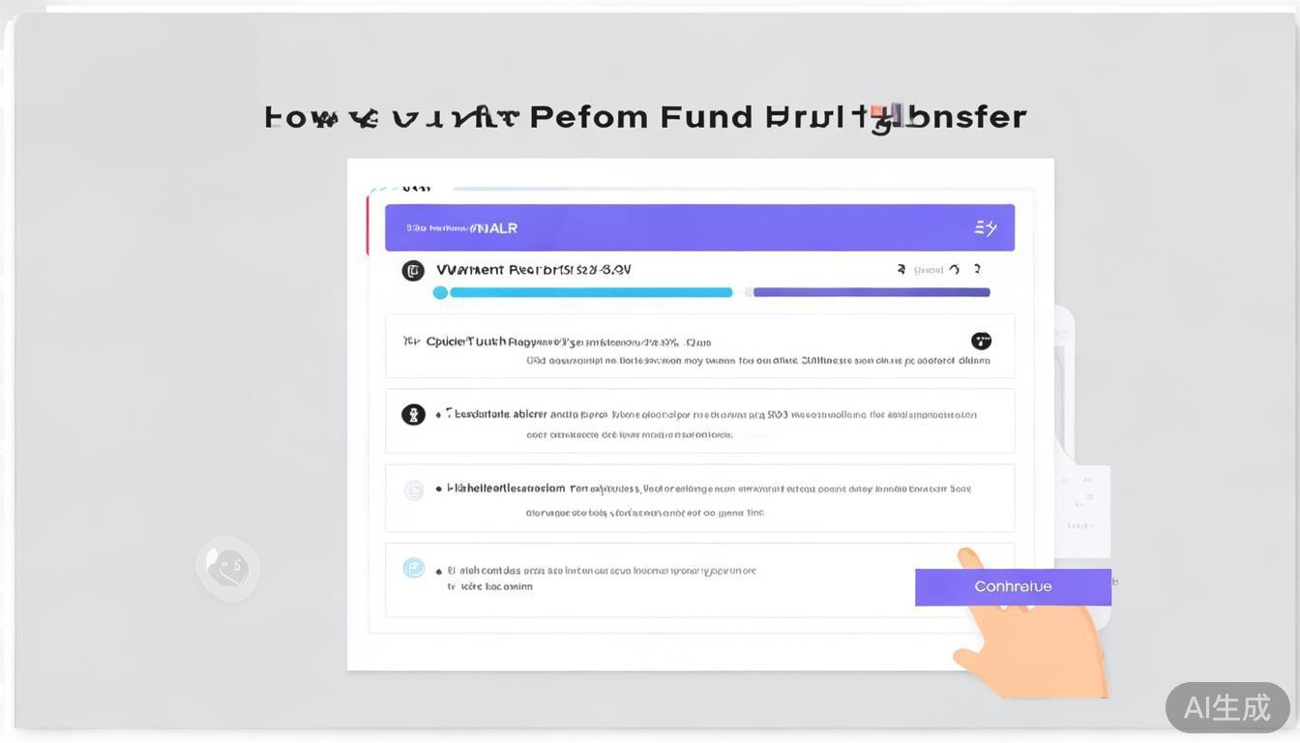Screen dimensions: 1300x743
Task: Click black square icon beside "Vvarment" heading
Action: click(x=413, y=271)
